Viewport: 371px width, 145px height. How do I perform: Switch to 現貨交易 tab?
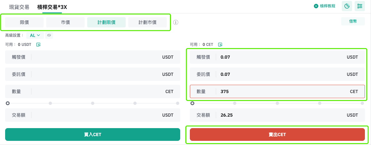[19, 7]
